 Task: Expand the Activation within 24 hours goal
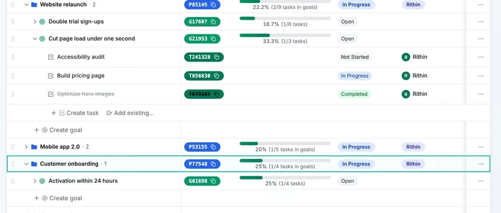click(x=35, y=181)
